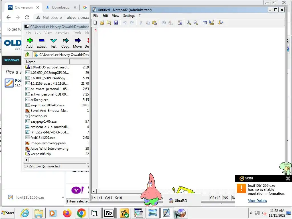Click the Zoom In magnifier icon
This screenshot has height=219, width=292.
[189, 23]
